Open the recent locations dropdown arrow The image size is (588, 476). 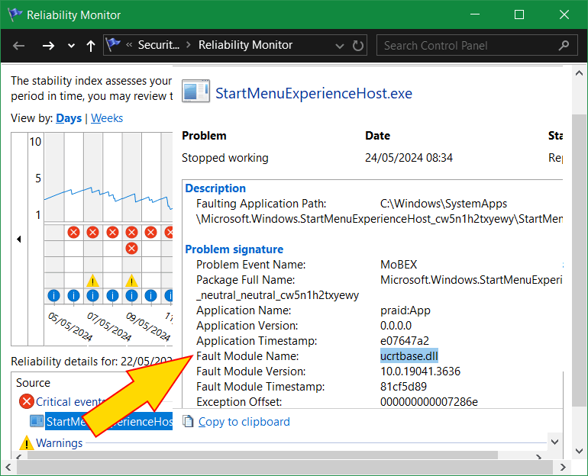point(71,46)
